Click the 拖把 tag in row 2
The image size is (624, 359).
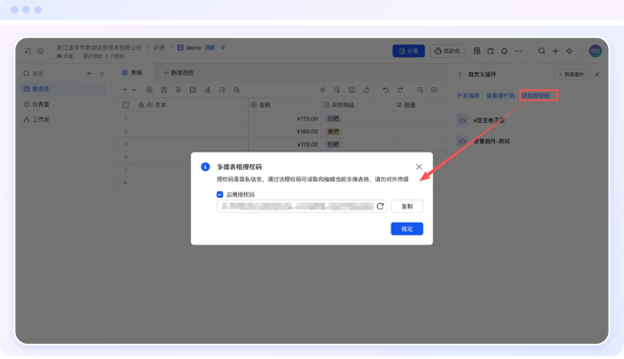pyautogui.click(x=333, y=132)
